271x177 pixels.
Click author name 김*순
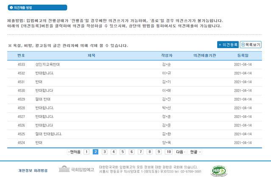[x=166, y=65]
